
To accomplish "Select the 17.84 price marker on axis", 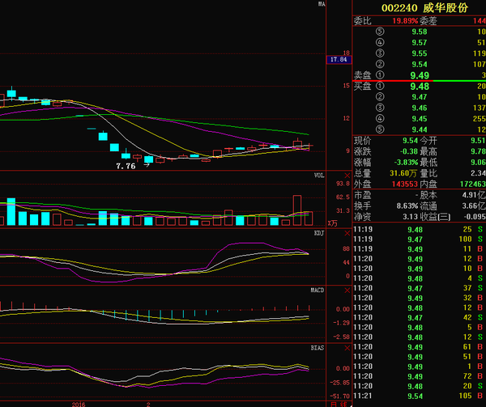I will [339, 59].
